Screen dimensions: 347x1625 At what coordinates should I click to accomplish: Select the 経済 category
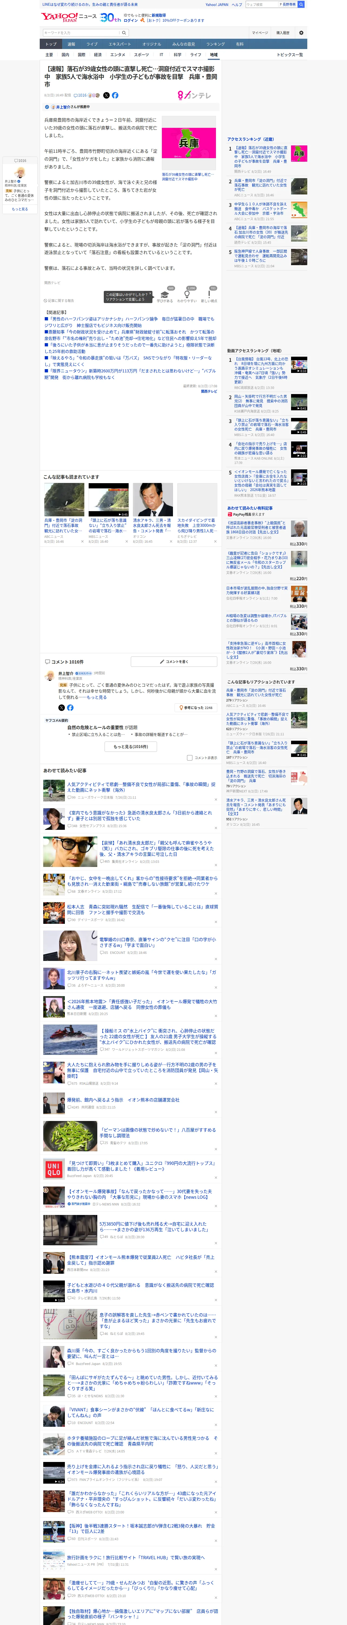(98, 55)
